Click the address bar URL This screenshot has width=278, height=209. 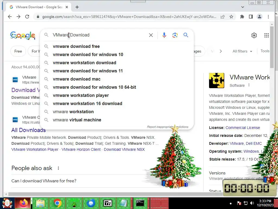129,17
